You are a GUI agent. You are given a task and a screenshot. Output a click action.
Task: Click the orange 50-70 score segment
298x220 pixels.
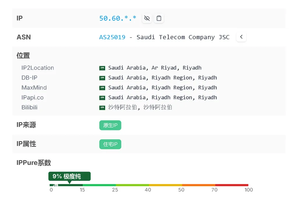(198, 185)
